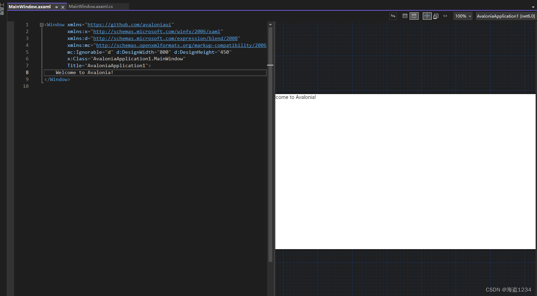
Task: Switch to vertical split layout
Action: pyautogui.click(x=414, y=16)
